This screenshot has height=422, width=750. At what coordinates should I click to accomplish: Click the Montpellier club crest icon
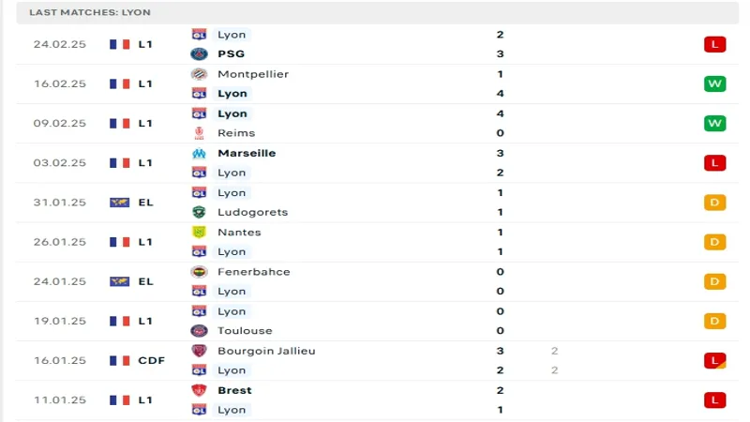click(x=199, y=74)
